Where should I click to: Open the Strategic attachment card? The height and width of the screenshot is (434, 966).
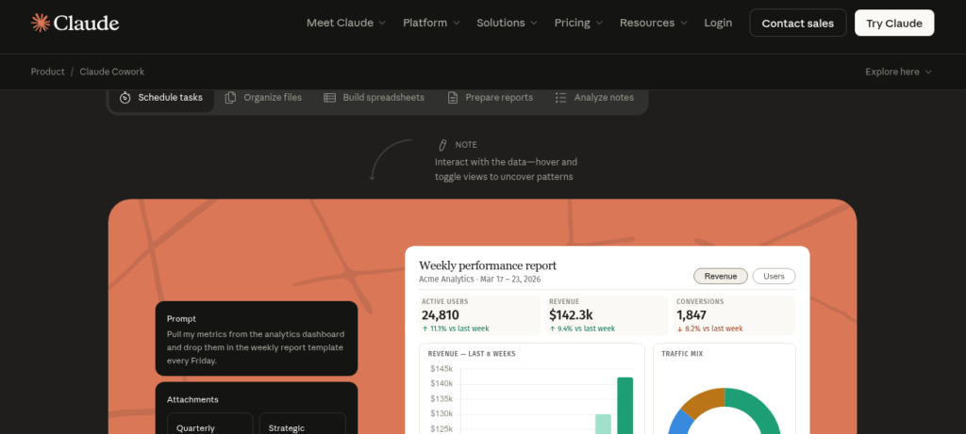pos(303,424)
